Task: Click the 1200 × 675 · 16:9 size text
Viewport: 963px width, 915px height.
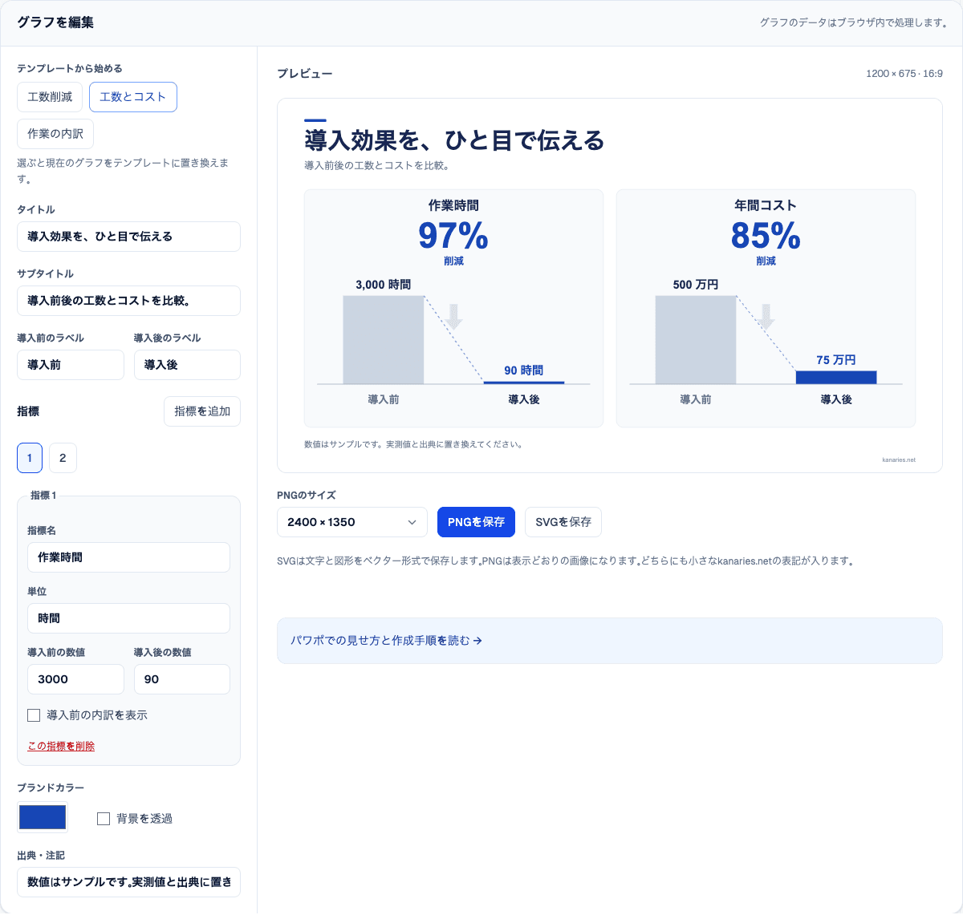Action: (x=904, y=74)
